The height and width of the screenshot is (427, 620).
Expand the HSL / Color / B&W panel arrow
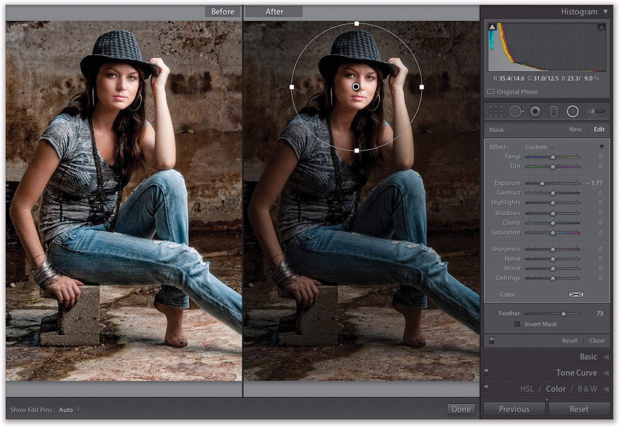606,389
